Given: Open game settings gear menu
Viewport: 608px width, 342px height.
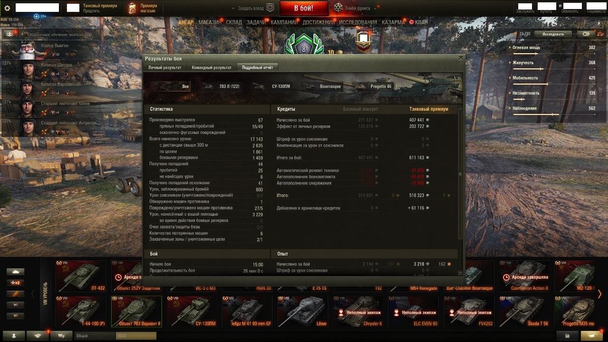Looking at the screenshot, I should coord(7,8).
